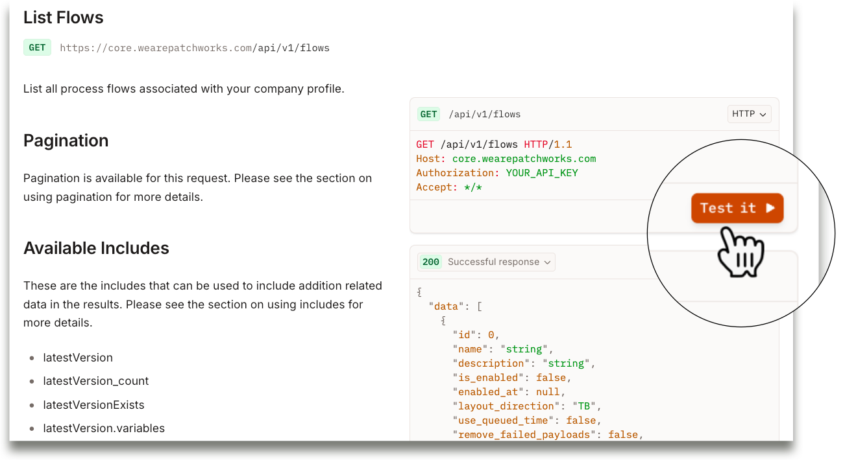Click the "is_enabled" key in JSON response
845x460 pixels.
click(487, 378)
